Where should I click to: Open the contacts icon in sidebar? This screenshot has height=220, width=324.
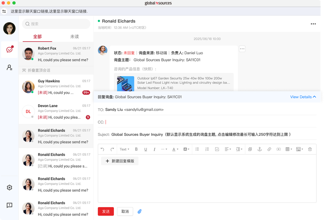click(9, 67)
